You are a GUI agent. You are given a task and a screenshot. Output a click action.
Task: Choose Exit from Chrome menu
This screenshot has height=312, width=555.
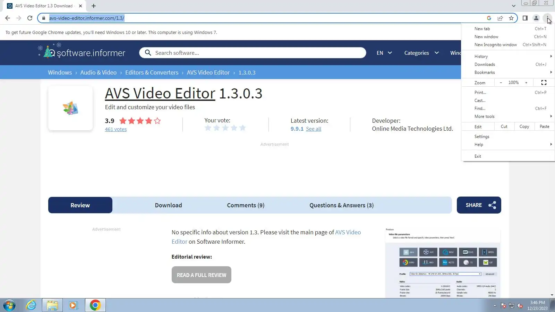[x=508, y=156]
